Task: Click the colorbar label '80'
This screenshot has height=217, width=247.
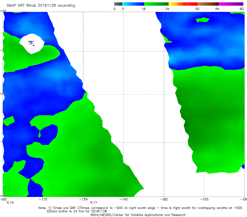Action: point(242,9)
